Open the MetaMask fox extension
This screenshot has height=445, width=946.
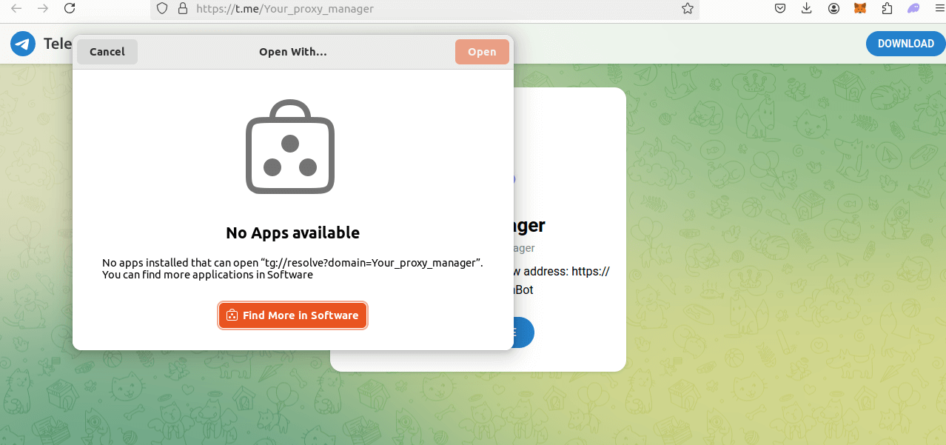860,9
